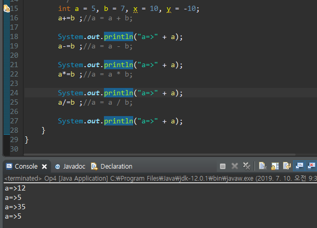Click the closing brace on line 28
Image resolution: width=317 pixels, height=228 pixels.
point(43,131)
